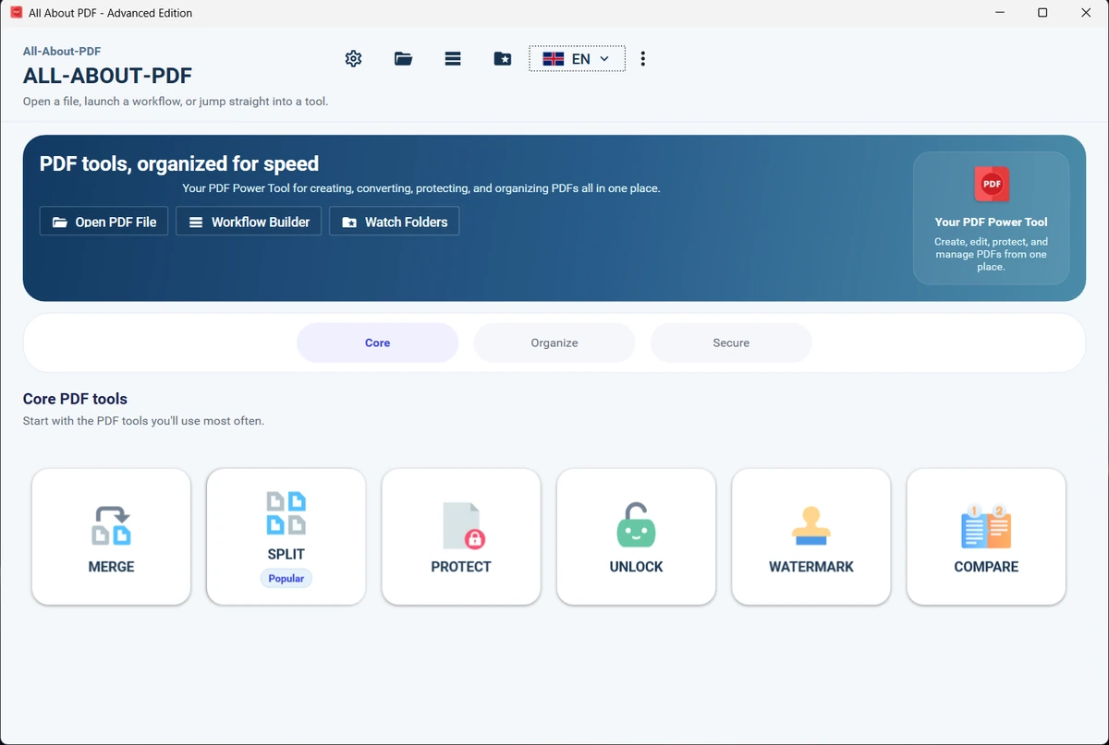This screenshot has height=745, width=1109.
Task: Click the Open PDF File button
Action: click(x=104, y=222)
